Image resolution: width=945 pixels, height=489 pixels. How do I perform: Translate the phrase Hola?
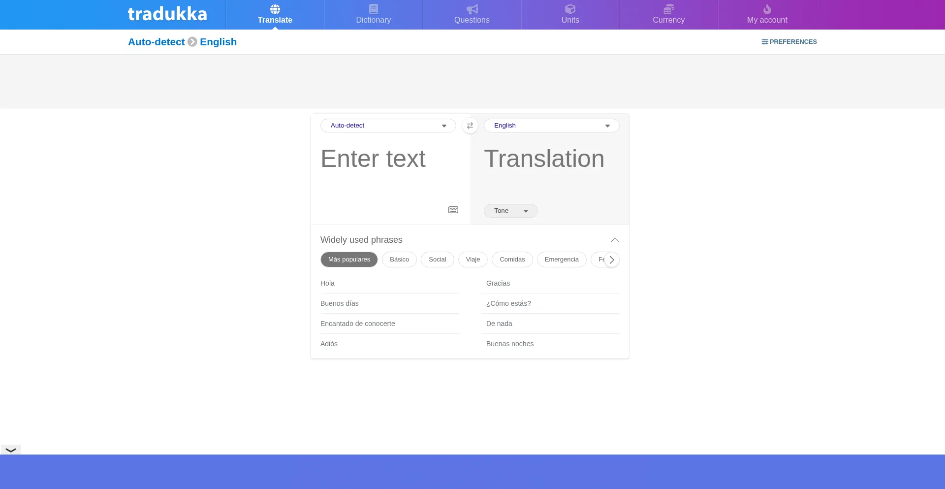point(327,283)
